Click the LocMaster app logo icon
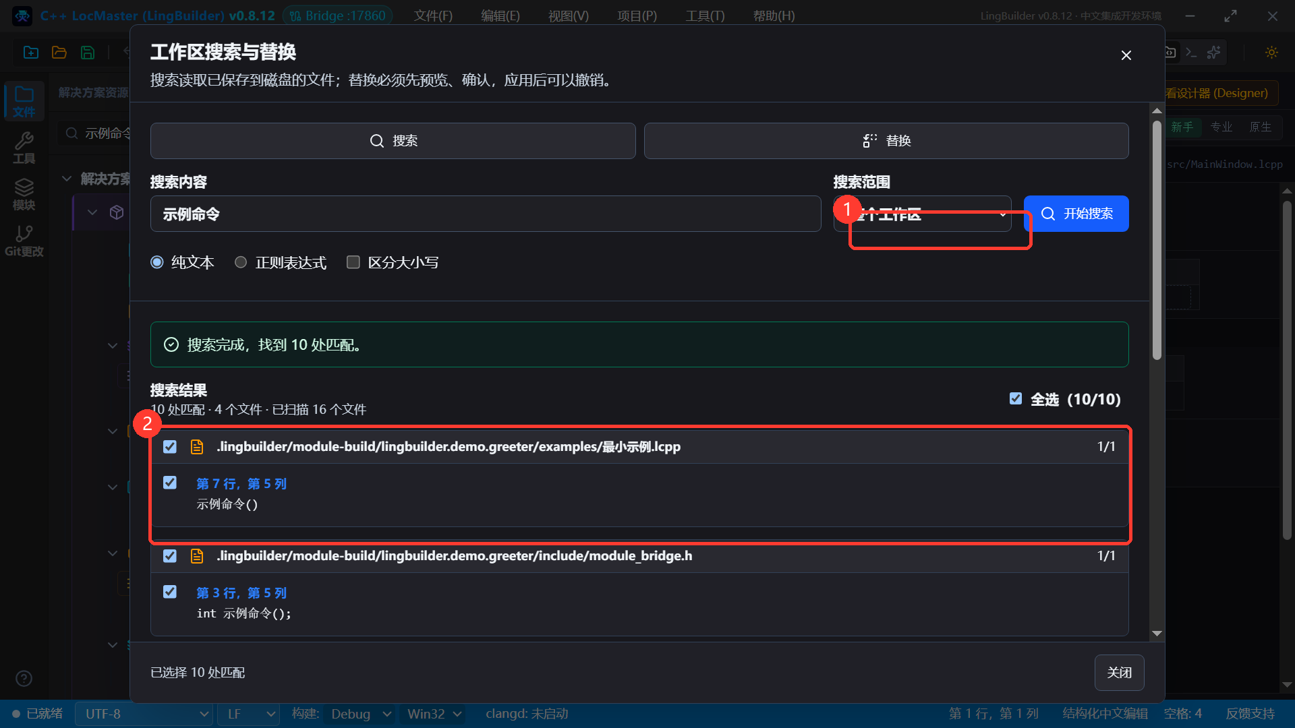This screenshot has height=728, width=1295. 22,16
